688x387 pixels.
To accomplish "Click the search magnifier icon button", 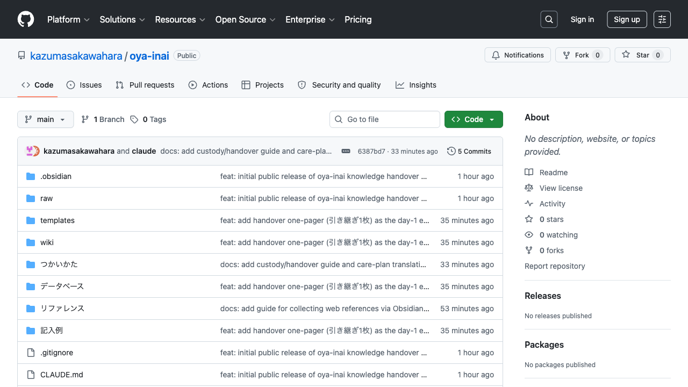I will (549, 19).
